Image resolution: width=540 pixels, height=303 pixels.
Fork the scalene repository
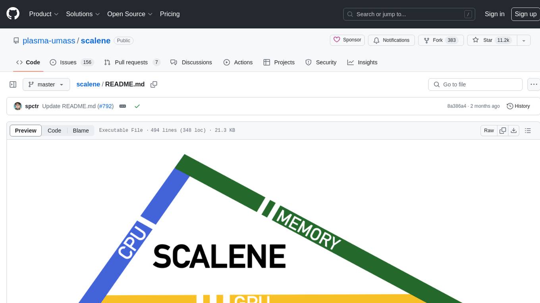(x=441, y=40)
